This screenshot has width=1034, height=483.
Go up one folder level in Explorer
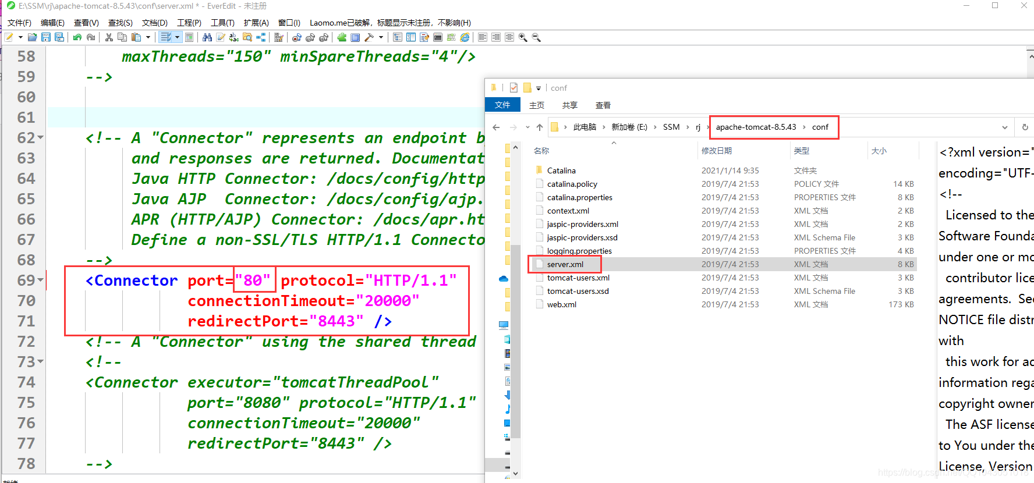540,127
